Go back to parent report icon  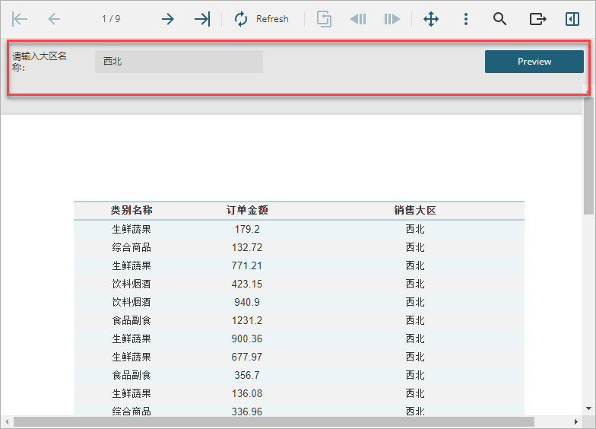[324, 19]
